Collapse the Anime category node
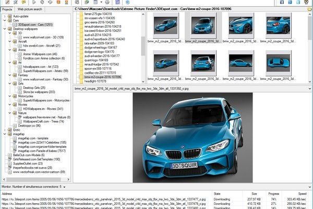313x209 pixels. (9, 50)
